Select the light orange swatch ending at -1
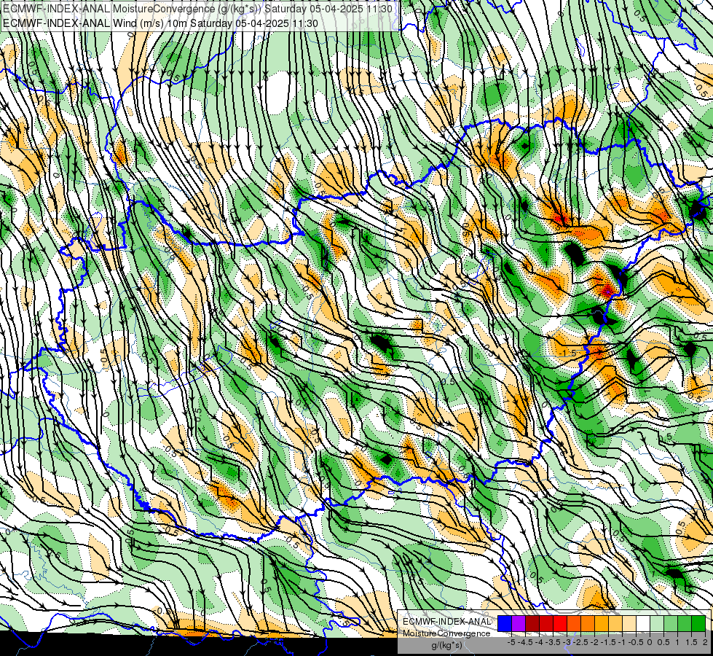Image resolution: width=713 pixels, height=656 pixels. (615, 623)
